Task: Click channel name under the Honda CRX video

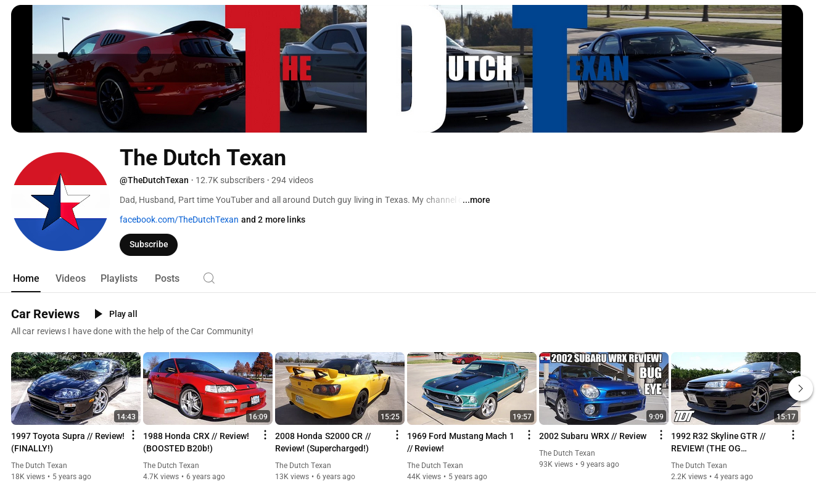Action: tap(171, 466)
